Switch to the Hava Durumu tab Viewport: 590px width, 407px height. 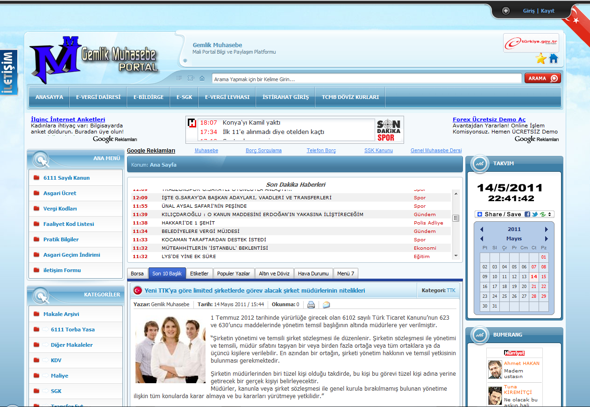coord(313,274)
